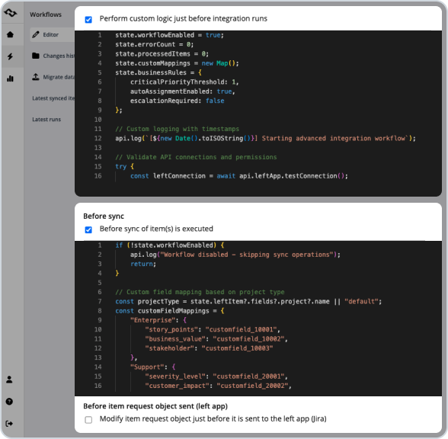The width and height of the screenshot is (448, 439).
Task: Uncheck Before sync of item(s) is executed
Action: 88,229
